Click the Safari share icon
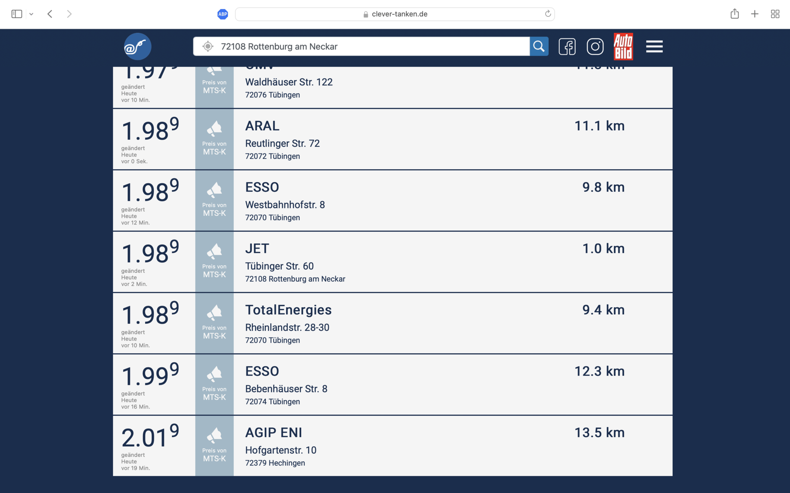This screenshot has height=493, width=790. click(734, 14)
